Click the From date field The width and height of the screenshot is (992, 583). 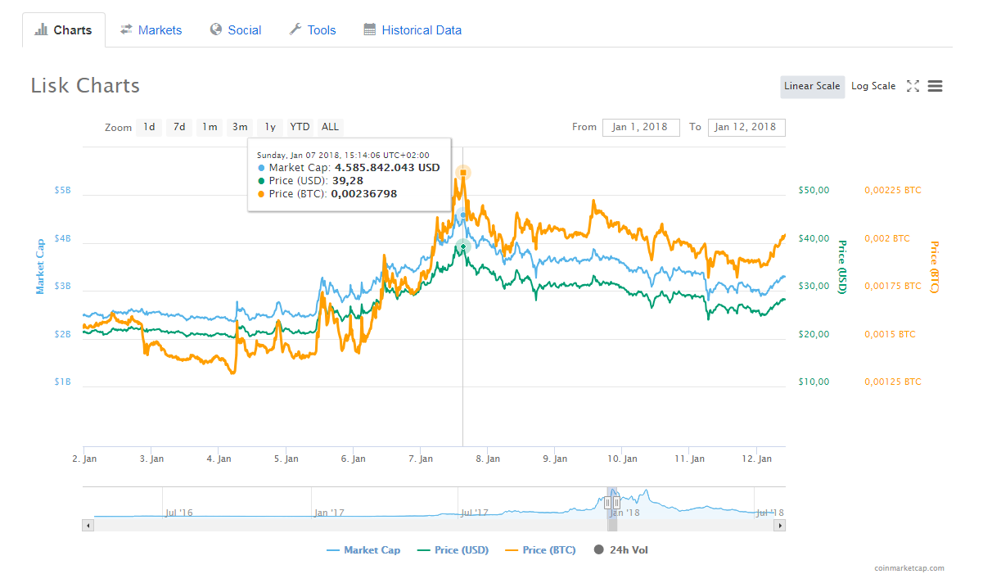(x=641, y=127)
